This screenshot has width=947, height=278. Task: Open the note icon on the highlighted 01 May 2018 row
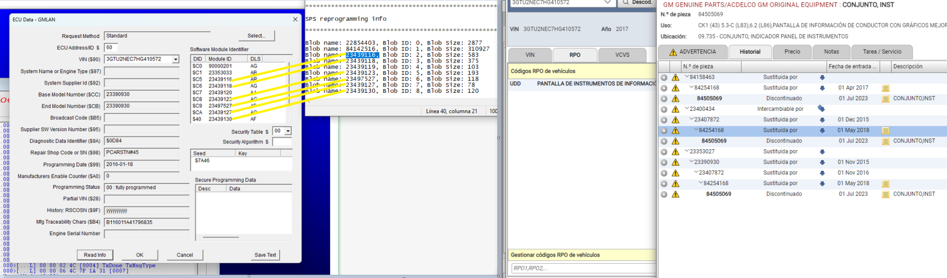pos(885,130)
